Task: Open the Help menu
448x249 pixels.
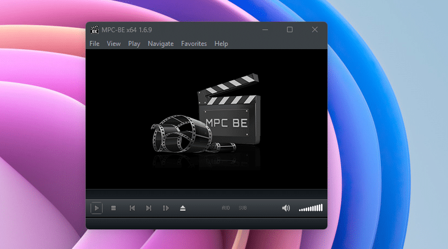Action: coord(221,44)
